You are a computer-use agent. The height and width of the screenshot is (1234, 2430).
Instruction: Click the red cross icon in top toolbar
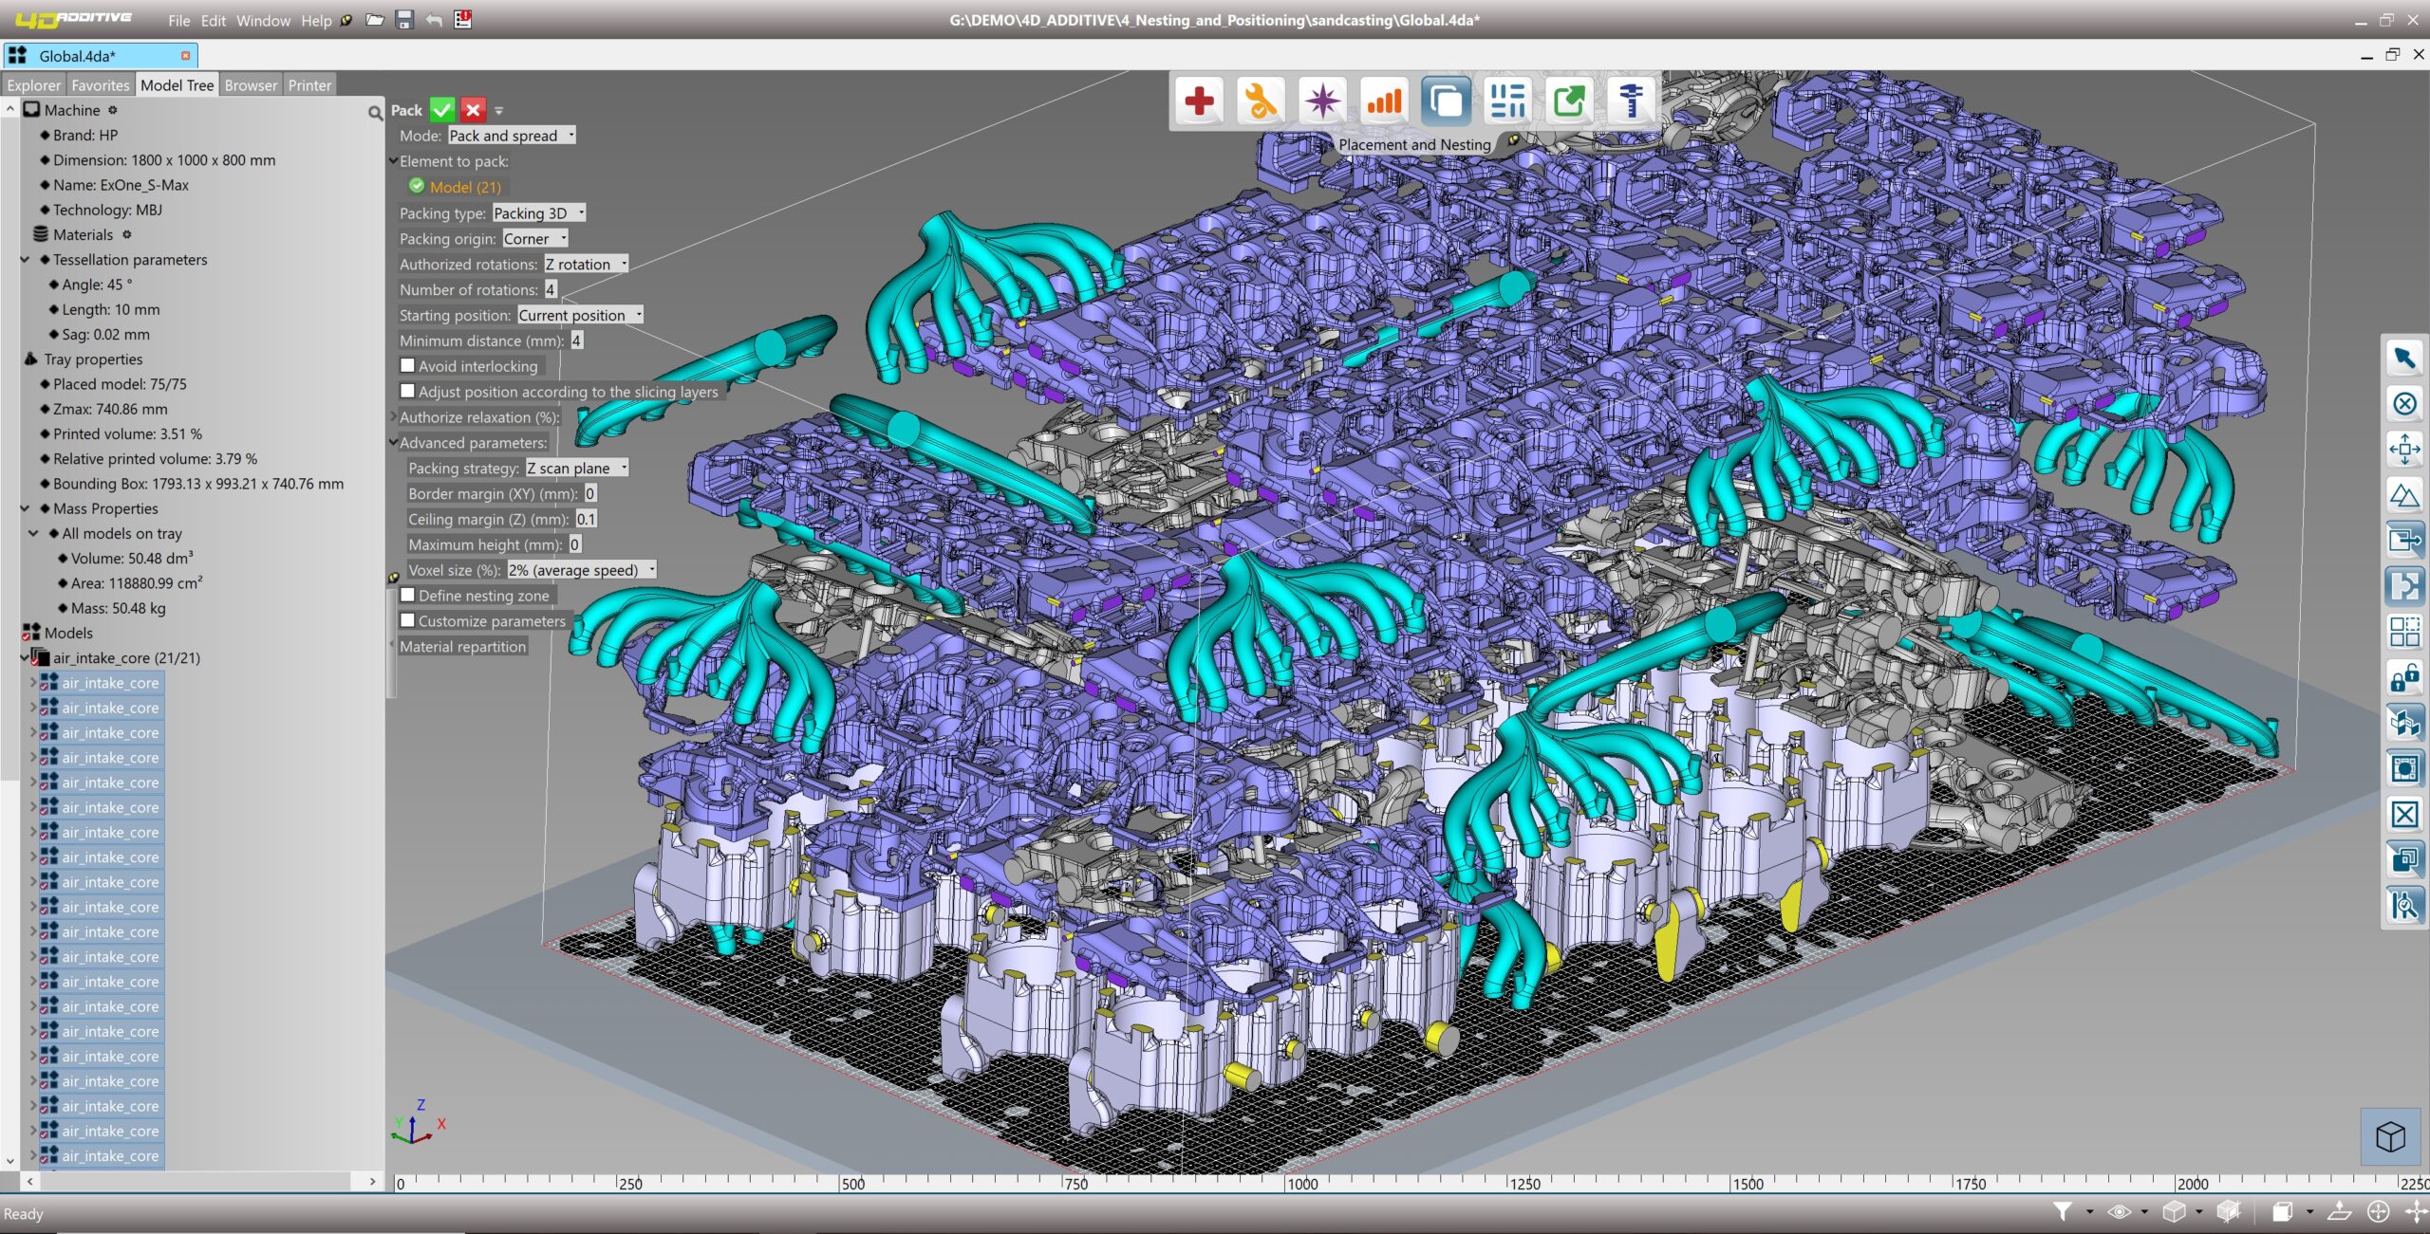click(1199, 101)
